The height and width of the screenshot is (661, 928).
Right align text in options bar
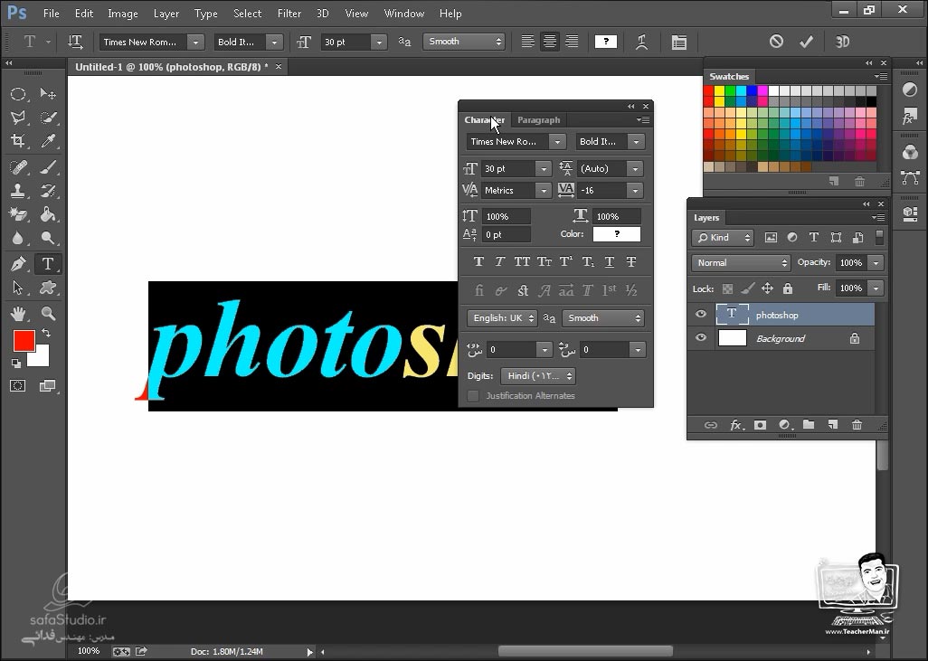(572, 42)
